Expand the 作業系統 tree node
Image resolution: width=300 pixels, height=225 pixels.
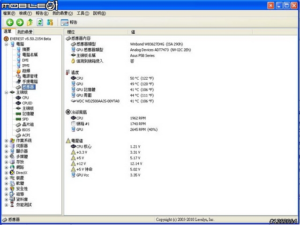coord(6,141)
